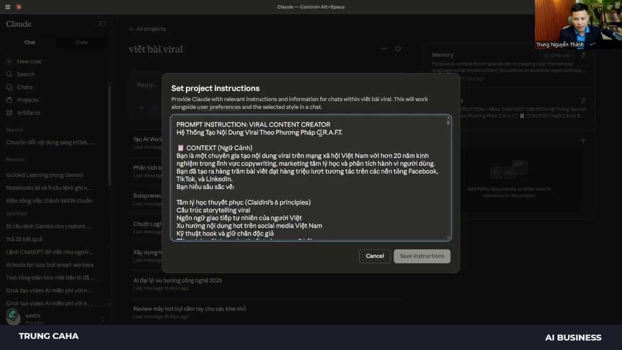Open recent chat 'Guided Learning trong Gemini'
This screenshot has width=622, height=350.
[45, 175]
